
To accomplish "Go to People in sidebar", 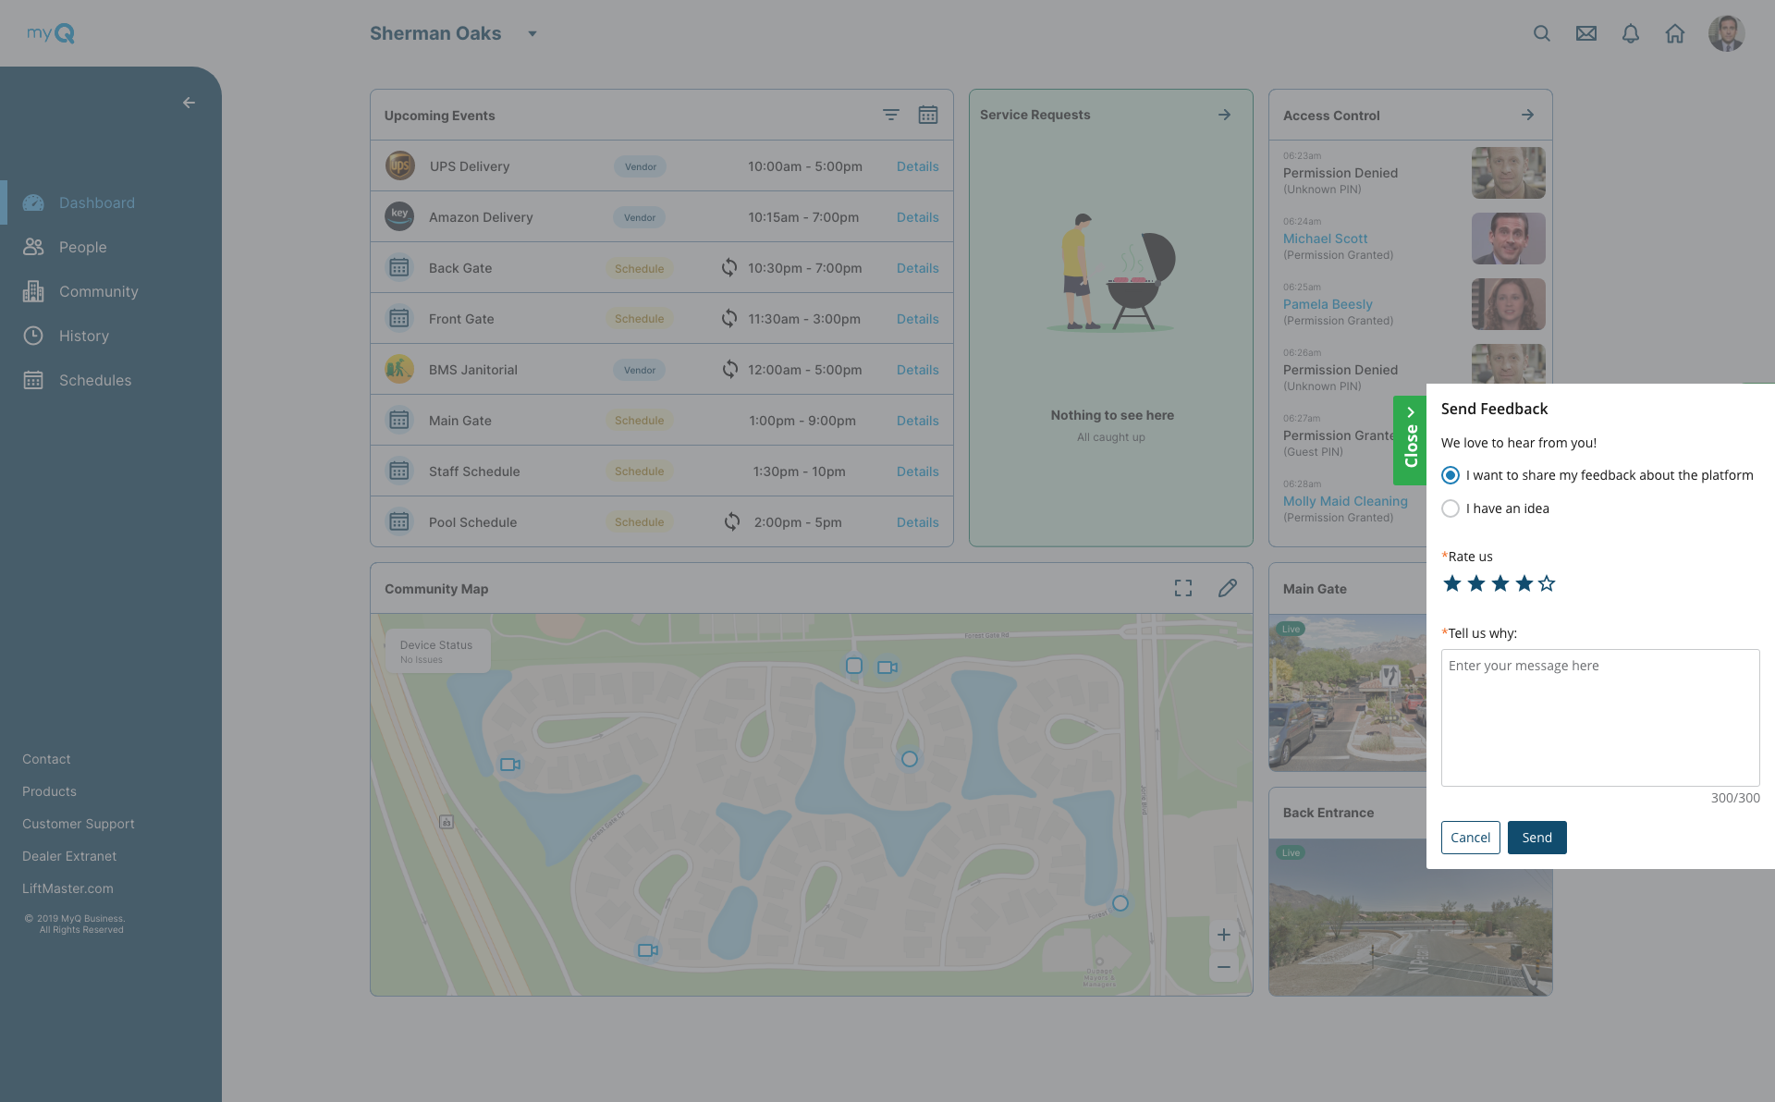I will 82,247.
